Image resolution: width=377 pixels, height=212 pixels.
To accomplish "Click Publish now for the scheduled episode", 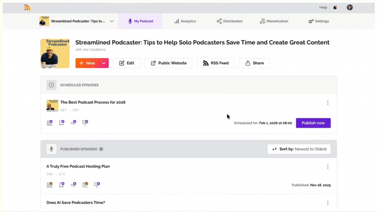I will click(x=313, y=123).
